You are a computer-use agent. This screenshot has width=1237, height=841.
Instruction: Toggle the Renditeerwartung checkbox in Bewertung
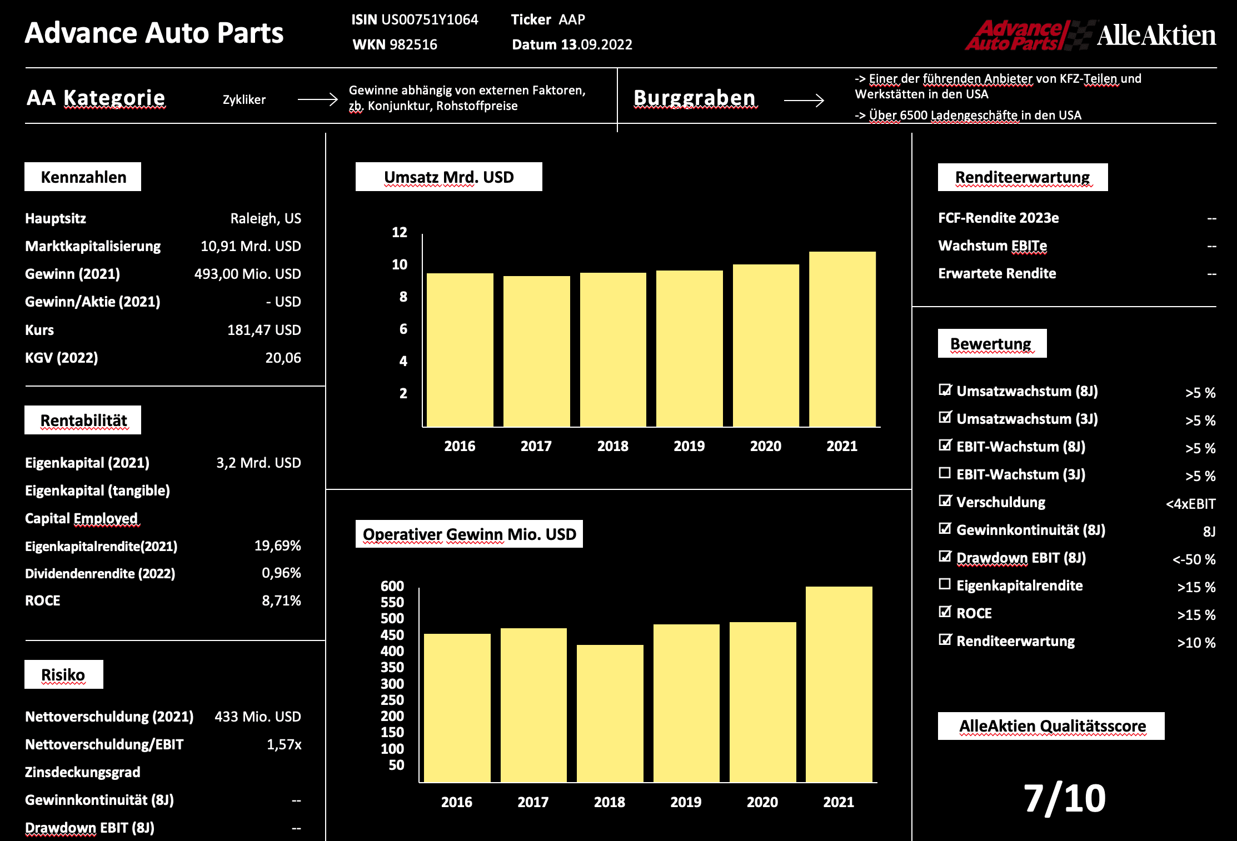[x=945, y=640]
